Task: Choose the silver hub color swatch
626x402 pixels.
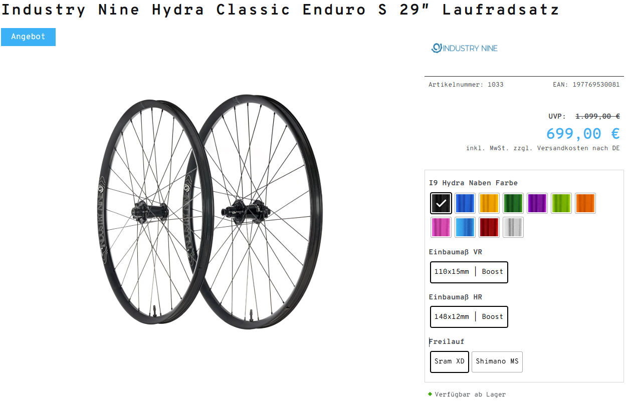Action: coord(513,227)
